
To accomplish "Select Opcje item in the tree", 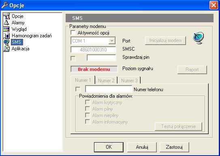I will pyautogui.click(x=17, y=16).
